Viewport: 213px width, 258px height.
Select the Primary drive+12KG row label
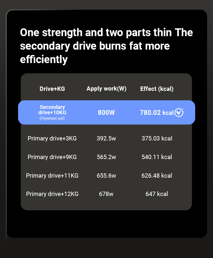tap(52, 194)
